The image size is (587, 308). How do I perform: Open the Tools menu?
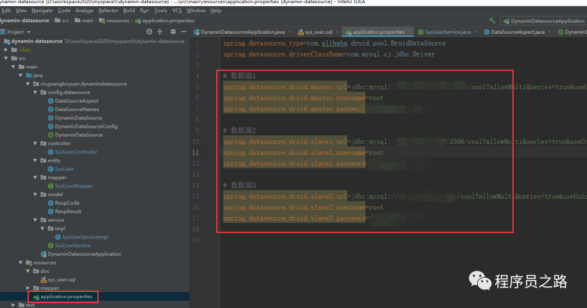pos(160,10)
